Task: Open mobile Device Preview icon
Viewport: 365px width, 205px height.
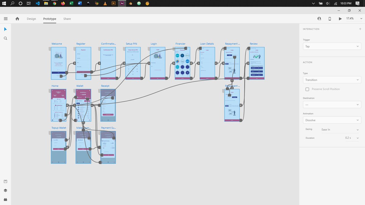Action: tap(330, 19)
